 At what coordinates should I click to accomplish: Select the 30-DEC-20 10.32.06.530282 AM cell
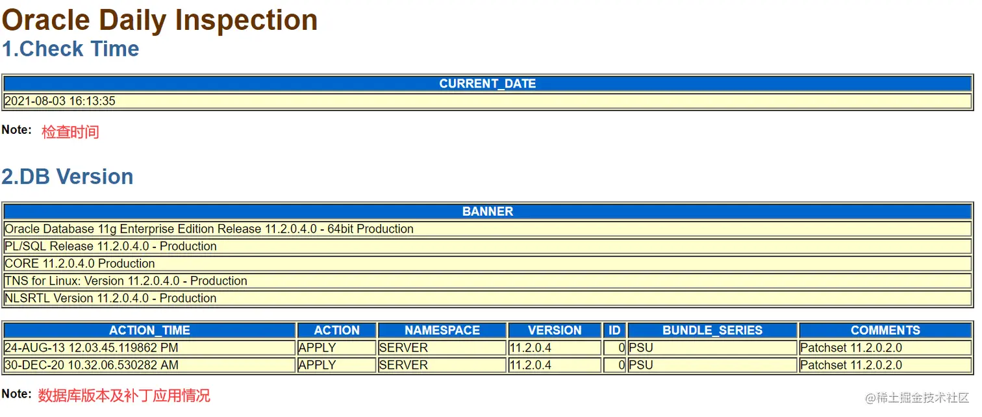click(x=149, y=365)
